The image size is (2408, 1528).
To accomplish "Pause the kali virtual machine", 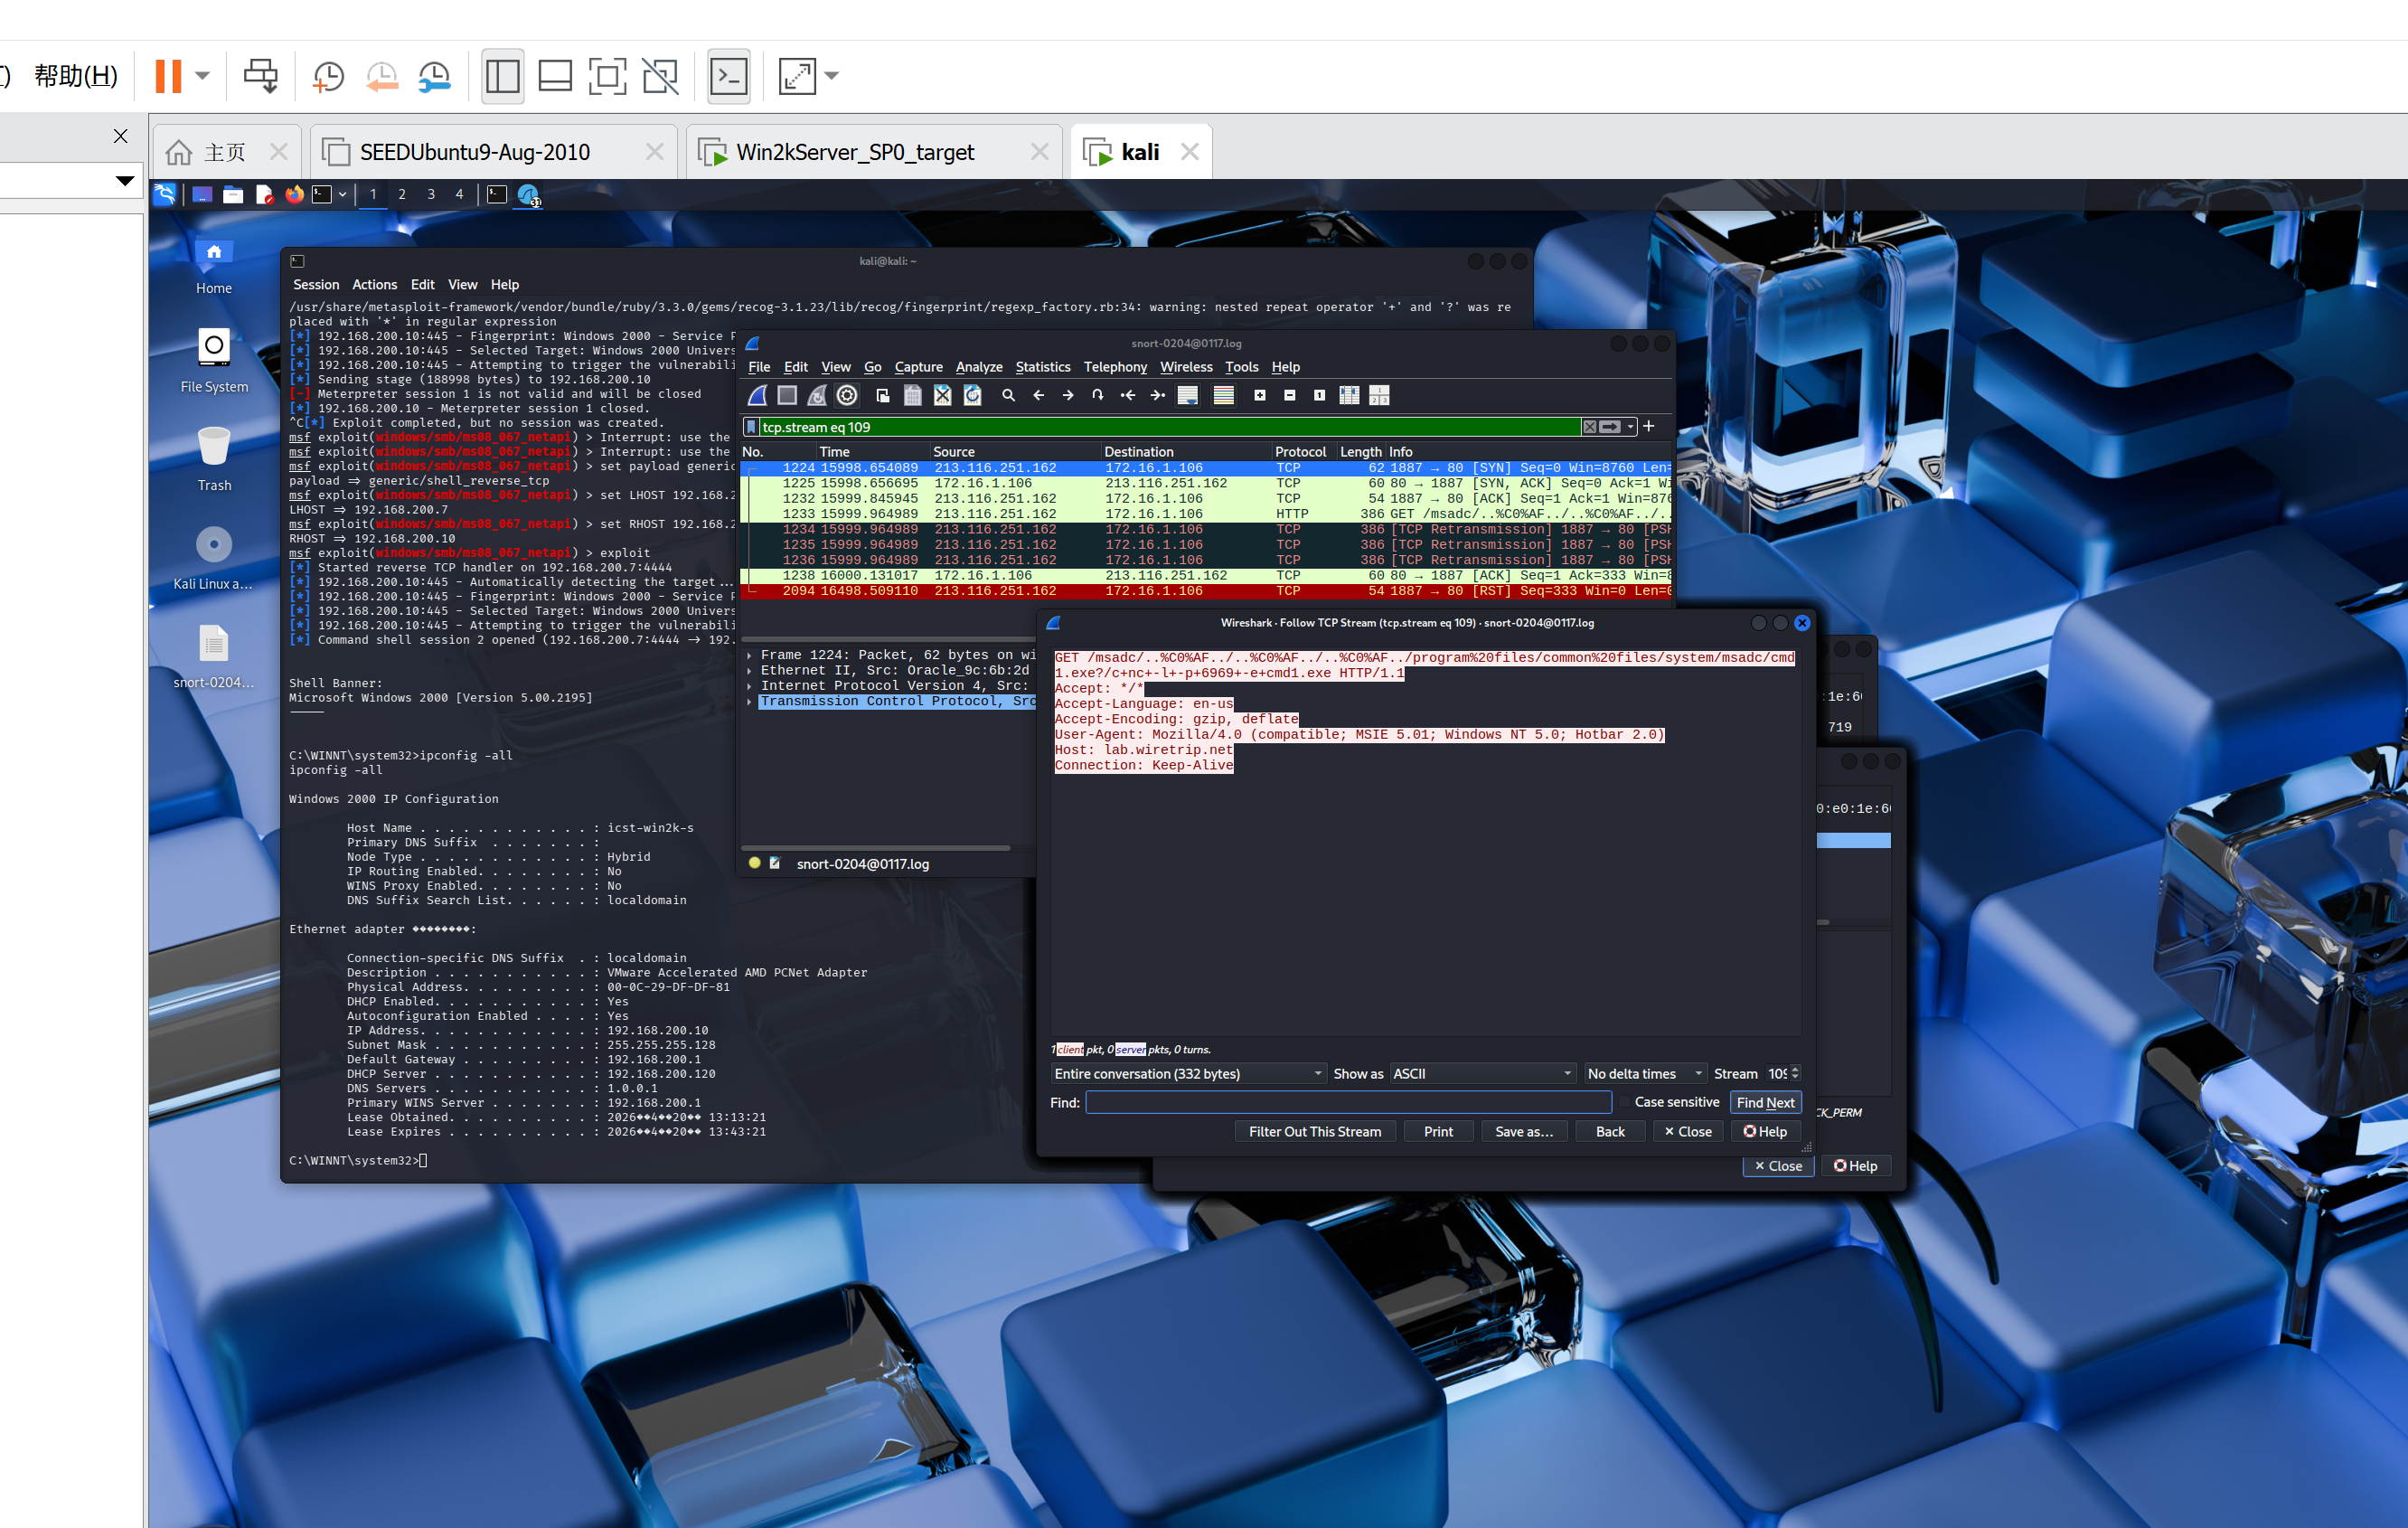I will pyautogui.click(x=168, y=76).
